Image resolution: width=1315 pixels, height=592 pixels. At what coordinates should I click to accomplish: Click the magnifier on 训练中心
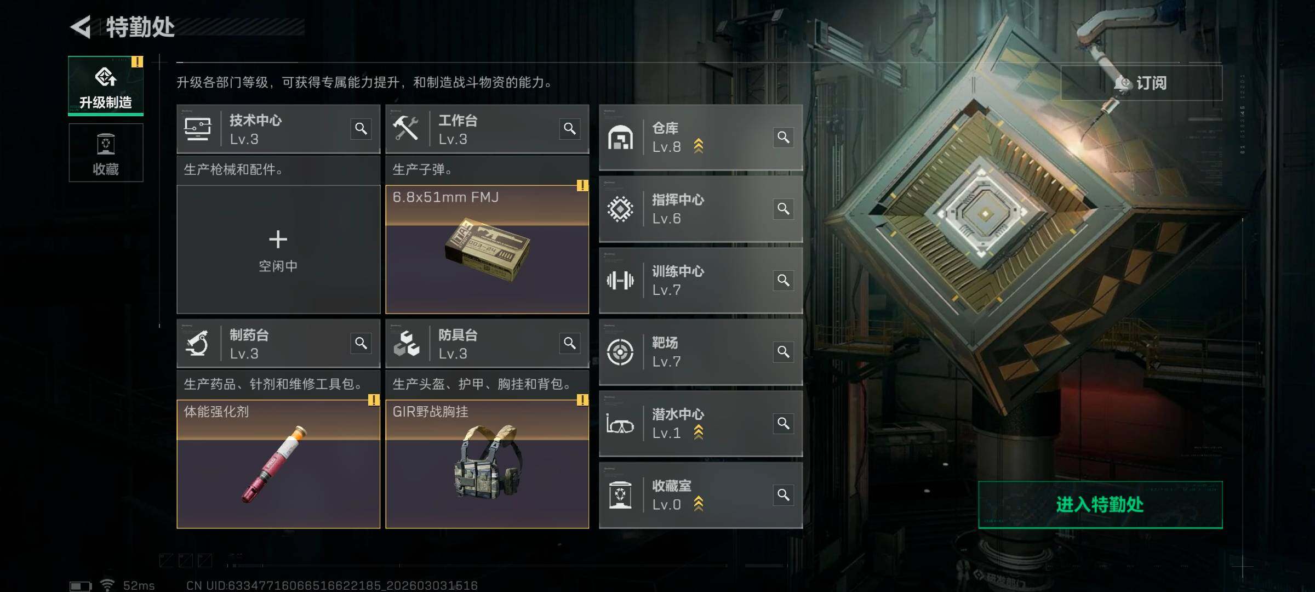(x=784, y=280)
